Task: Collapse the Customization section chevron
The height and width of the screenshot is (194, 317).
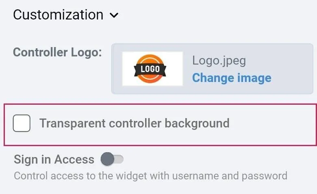Action: pos(114,15)
